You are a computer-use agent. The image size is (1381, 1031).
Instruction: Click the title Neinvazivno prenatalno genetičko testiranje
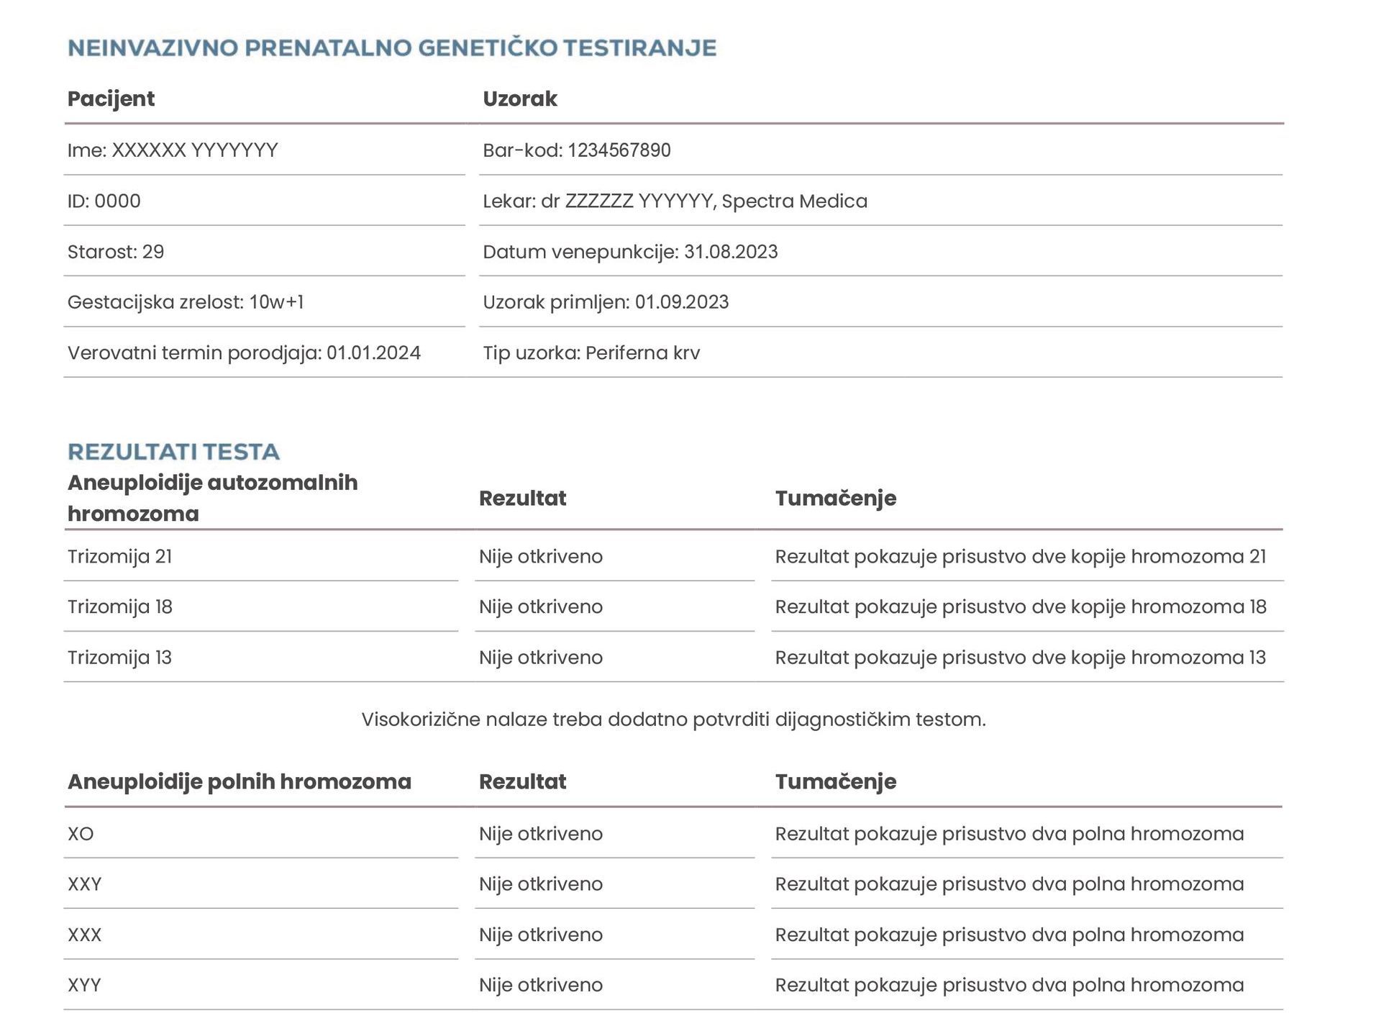click(x=392, y=47)
